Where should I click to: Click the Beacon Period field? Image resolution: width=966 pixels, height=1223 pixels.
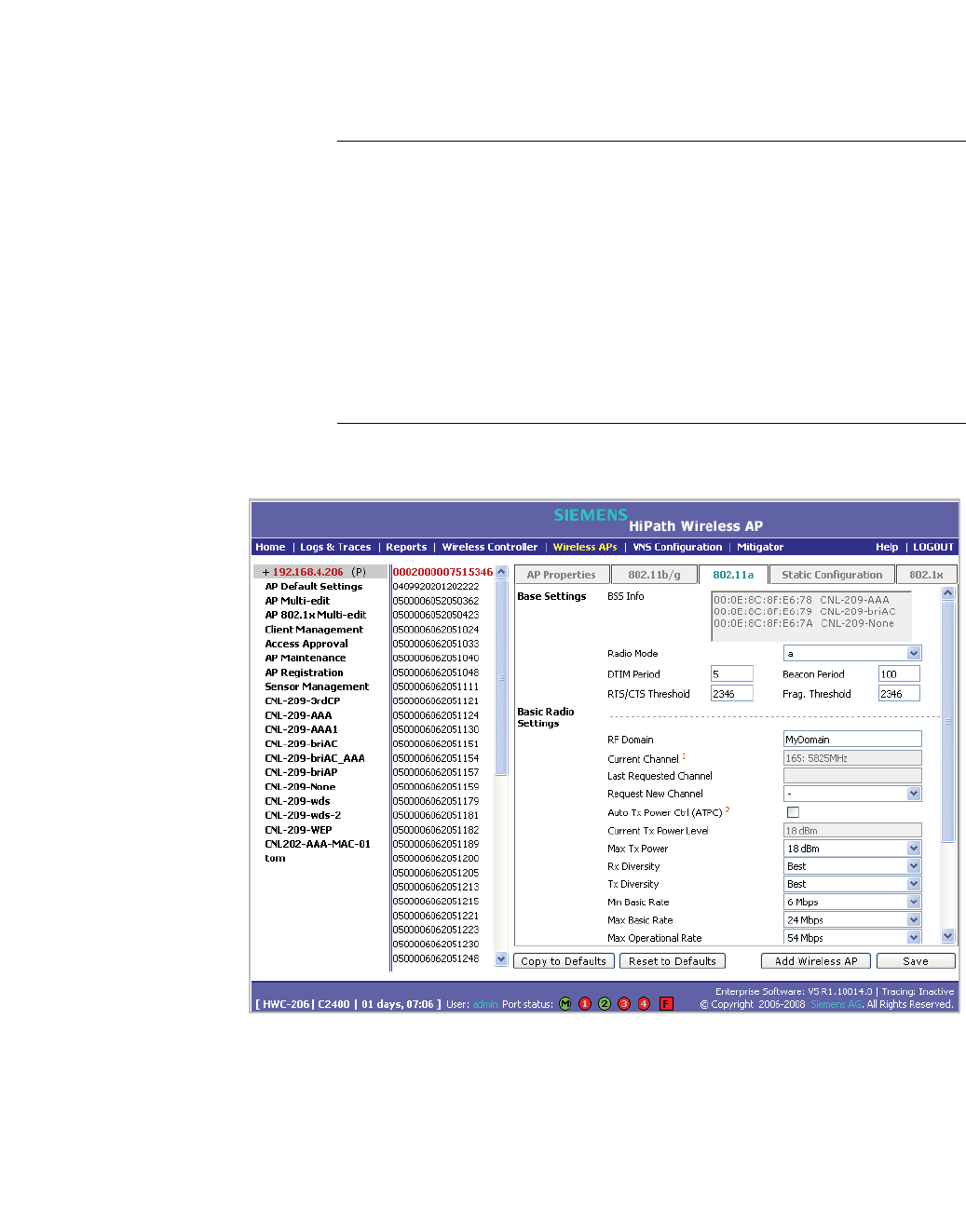click(x=899, y=673)
